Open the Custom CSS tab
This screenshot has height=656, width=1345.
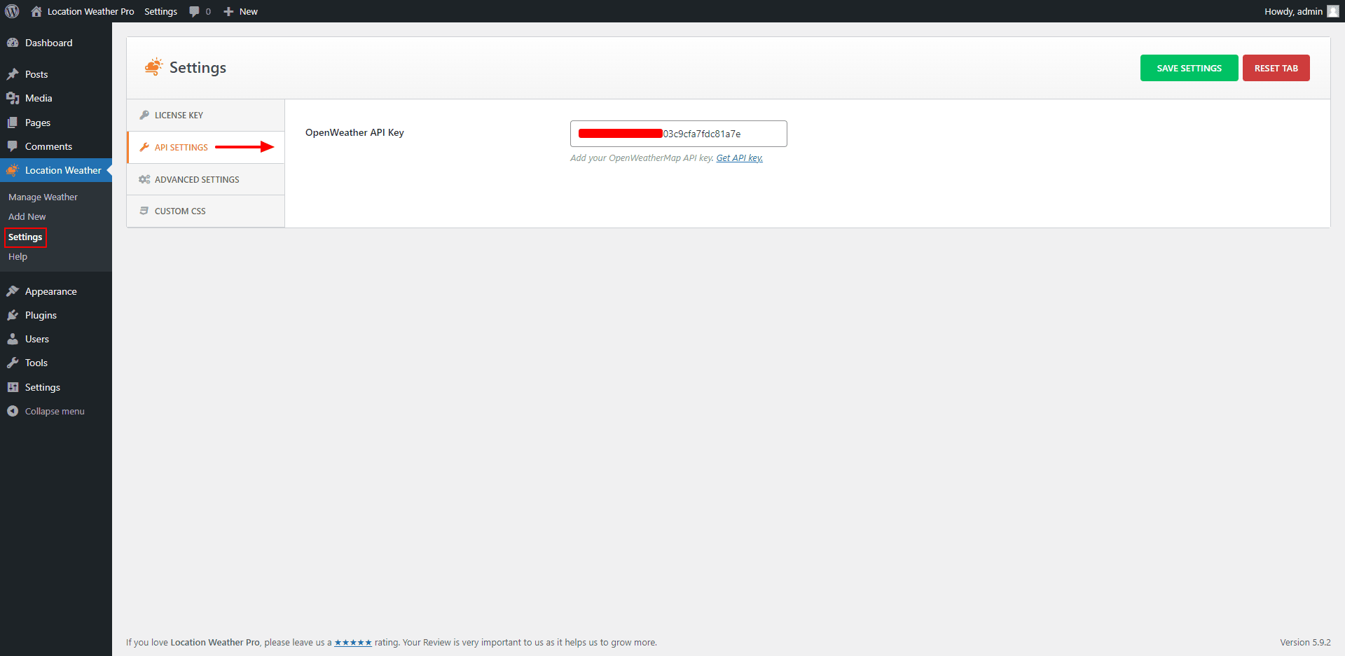click(x=180, y=211)
